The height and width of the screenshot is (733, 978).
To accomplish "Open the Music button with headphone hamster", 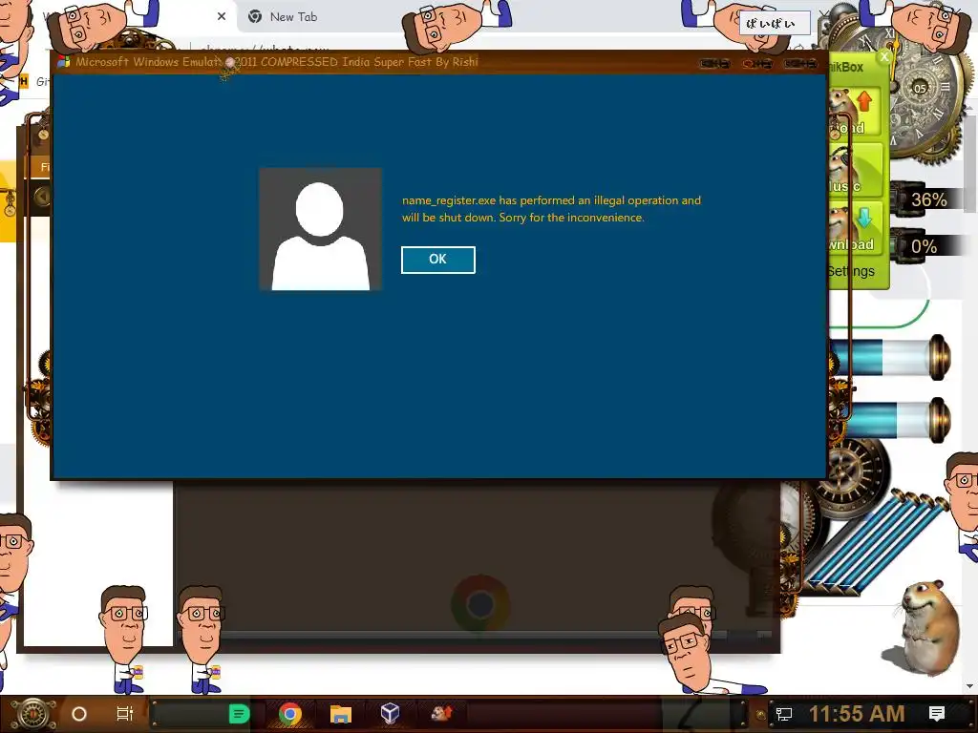I will pyautogui.click(x=855, y=170).
